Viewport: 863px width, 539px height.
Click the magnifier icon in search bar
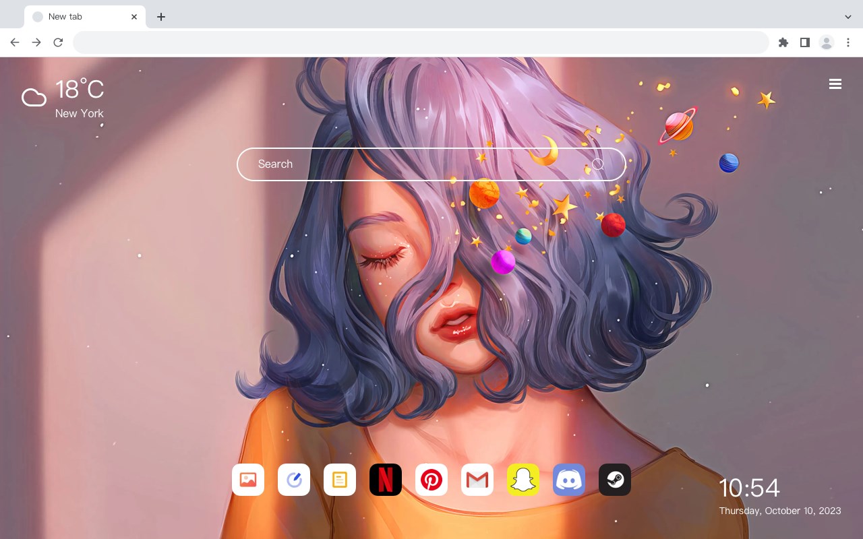click(x=598, y=164)
